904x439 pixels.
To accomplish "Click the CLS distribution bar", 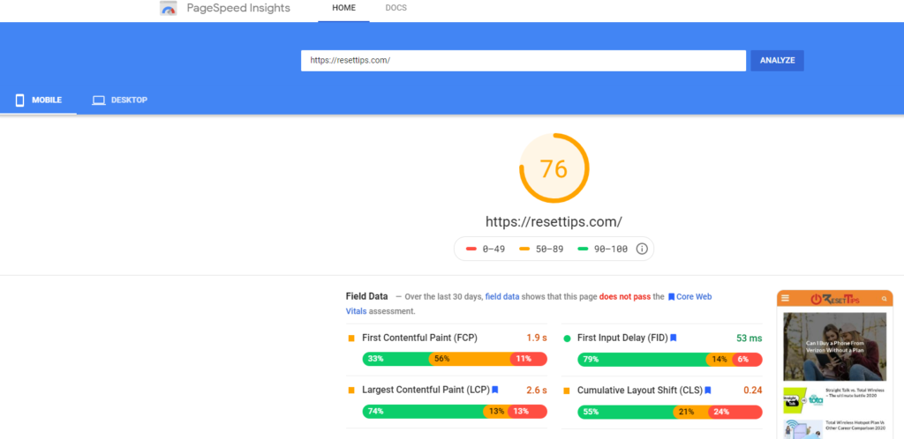I will [670, 412].
